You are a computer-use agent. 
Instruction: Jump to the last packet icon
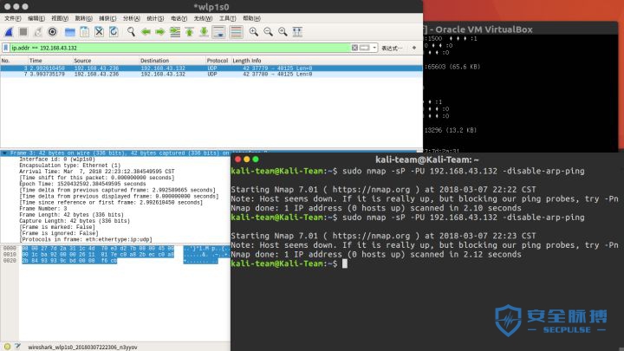coord(204,32)
